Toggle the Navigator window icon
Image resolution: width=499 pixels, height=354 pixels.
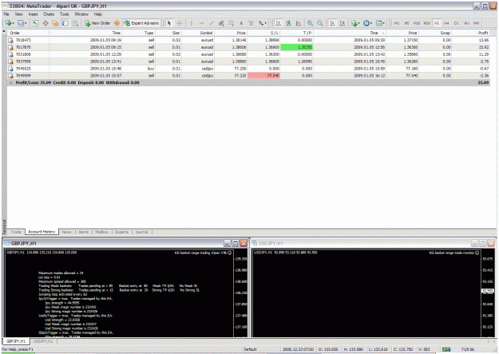point(55,23)
